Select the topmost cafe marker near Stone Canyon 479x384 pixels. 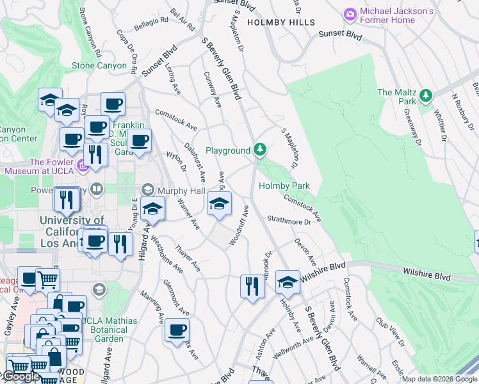pos(113,106)
